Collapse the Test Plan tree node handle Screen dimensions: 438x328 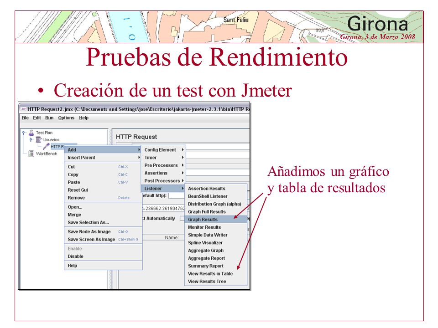point(24,133)
